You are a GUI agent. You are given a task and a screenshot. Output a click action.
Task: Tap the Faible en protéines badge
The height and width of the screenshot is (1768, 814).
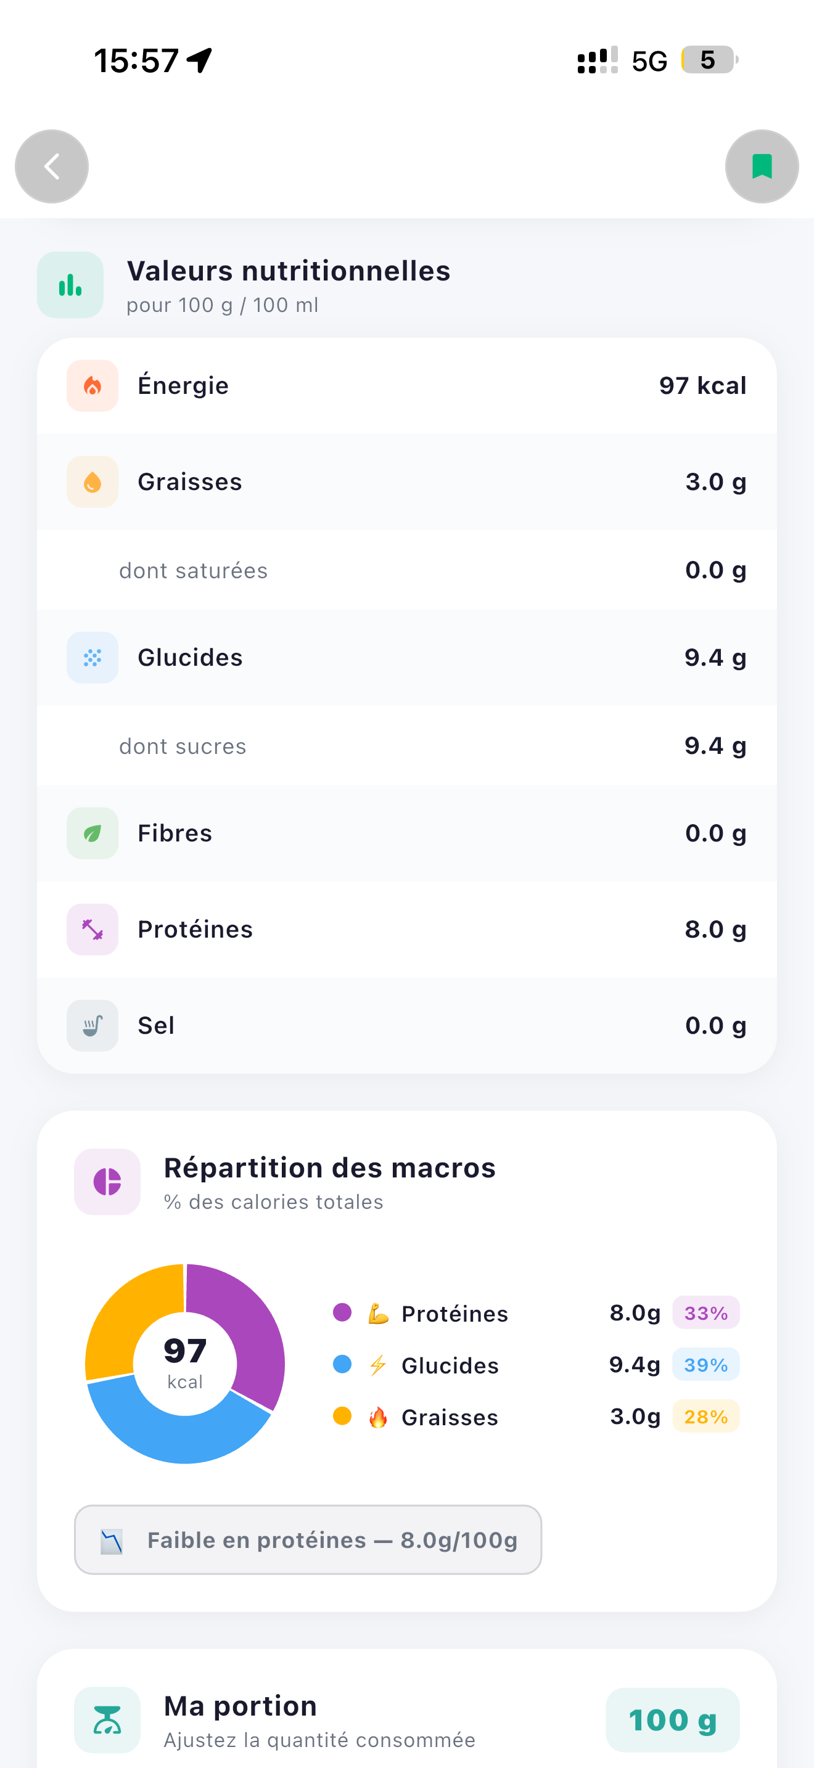308,1540
